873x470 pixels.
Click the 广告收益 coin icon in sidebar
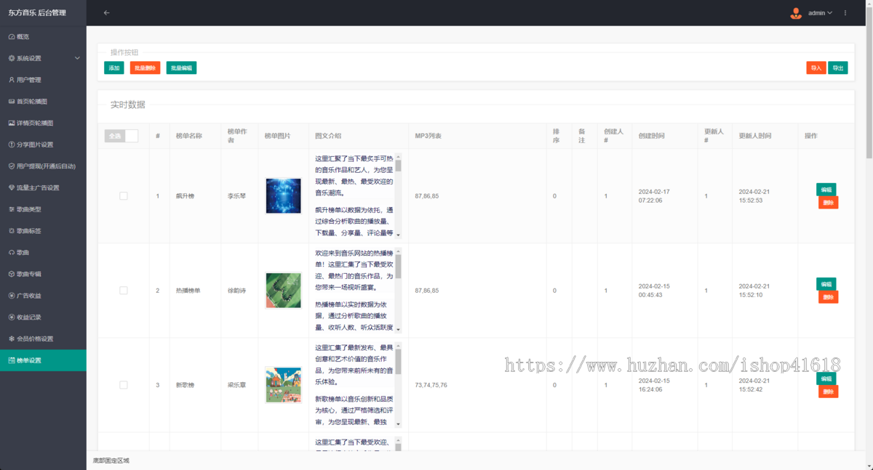click(12, 296)
